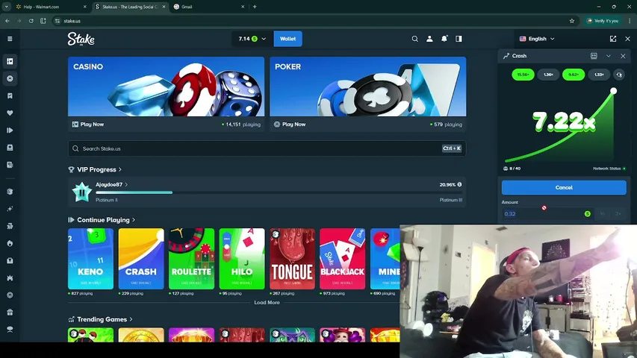Click the Cancel bet button in Crash

(x=564, y=187)
